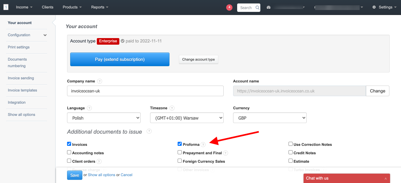The image size is (401, 183).
Task: Show help tooltip for Proforma
Action: 203,145
